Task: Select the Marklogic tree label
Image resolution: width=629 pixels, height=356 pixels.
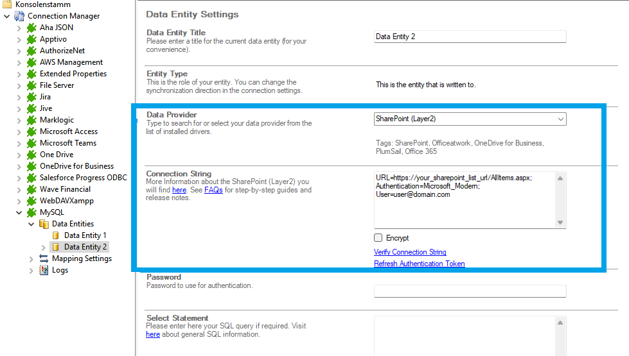Action: tap(57, 120)
